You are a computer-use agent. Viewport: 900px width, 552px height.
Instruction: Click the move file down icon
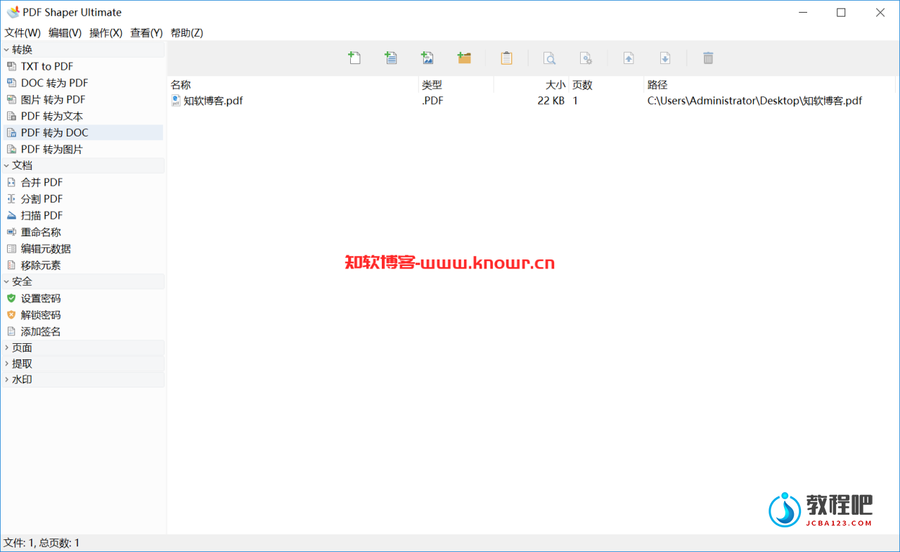click(x=665, y=58)
